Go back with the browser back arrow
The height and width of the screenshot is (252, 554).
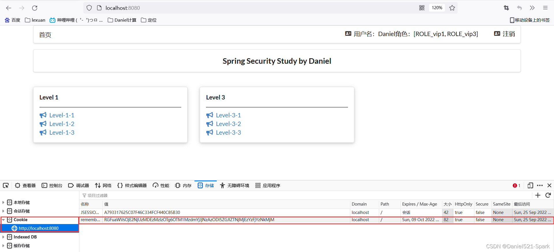(9, 8)
